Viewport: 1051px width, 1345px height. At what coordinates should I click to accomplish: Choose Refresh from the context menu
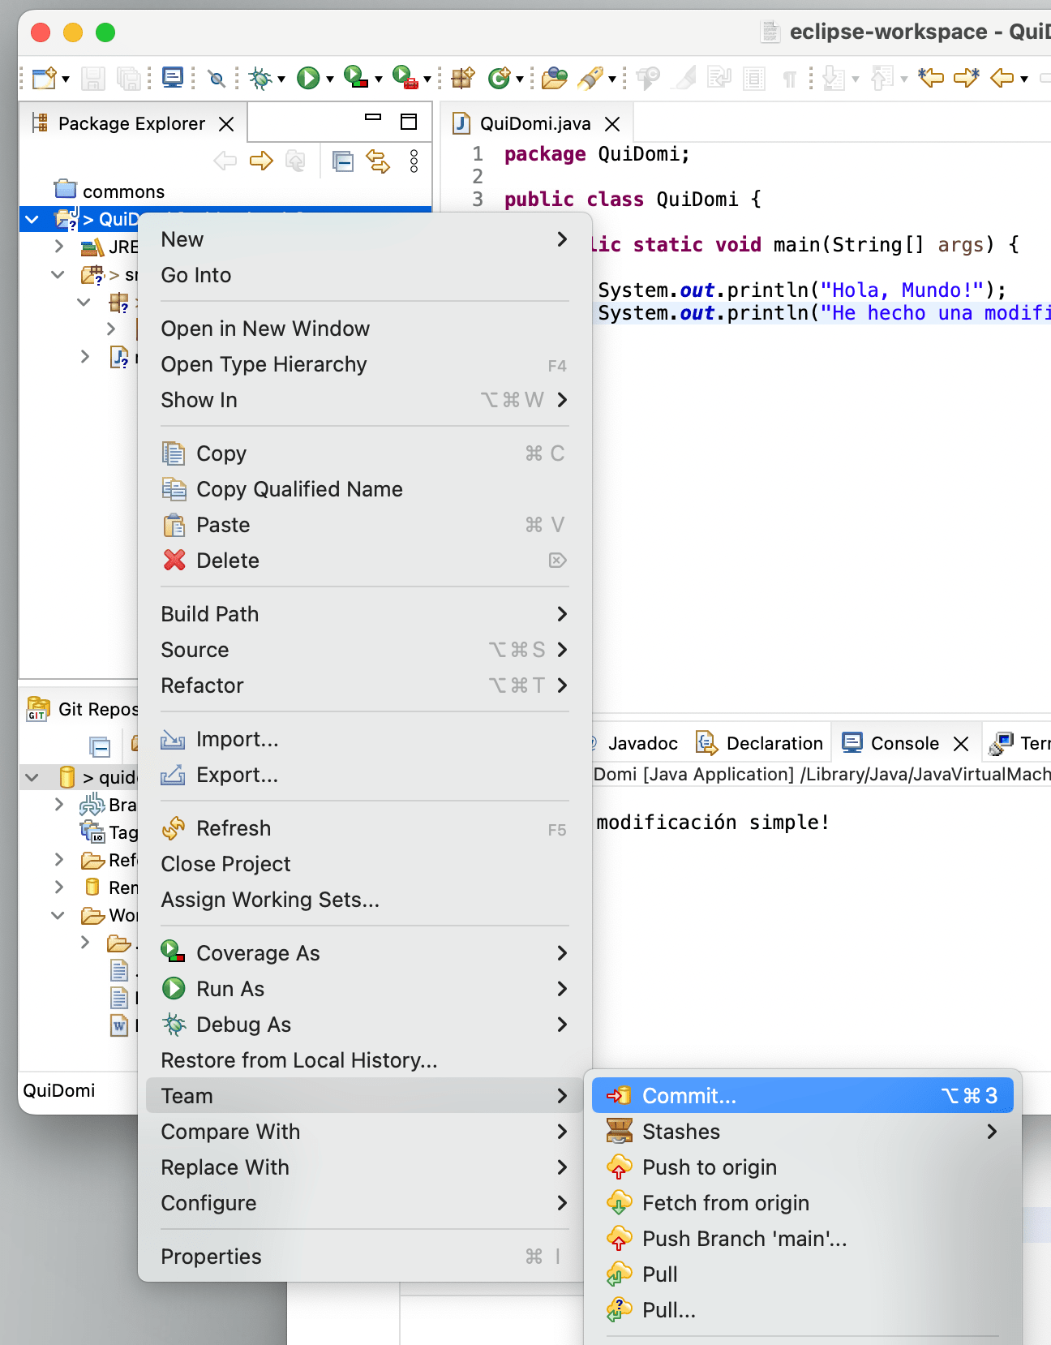364,827
